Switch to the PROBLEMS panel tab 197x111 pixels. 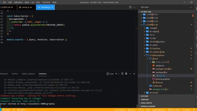(x=4, y=74)
